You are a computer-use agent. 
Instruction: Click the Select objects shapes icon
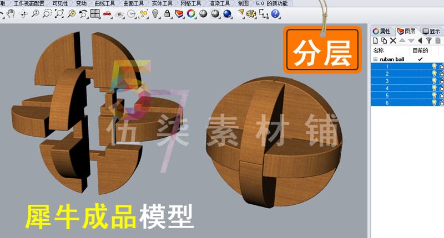click(144, 13)
